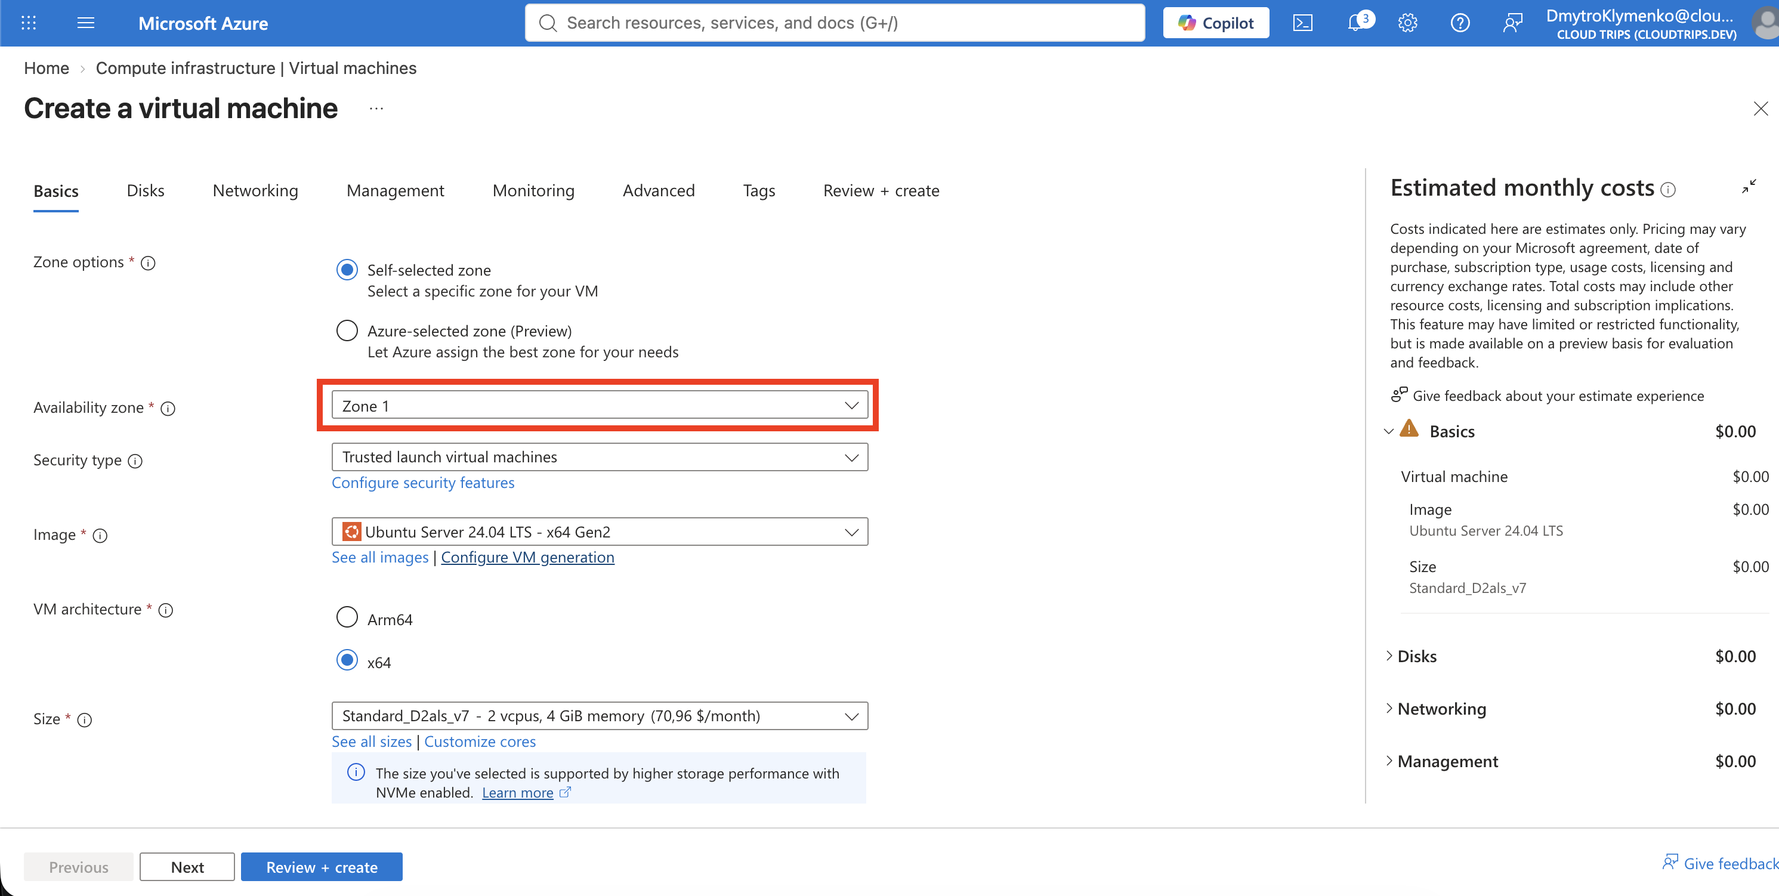Open the Review + create tab
Viewport: 1779px width, 896px height.
pyautogui.click(x=881, y=190)
